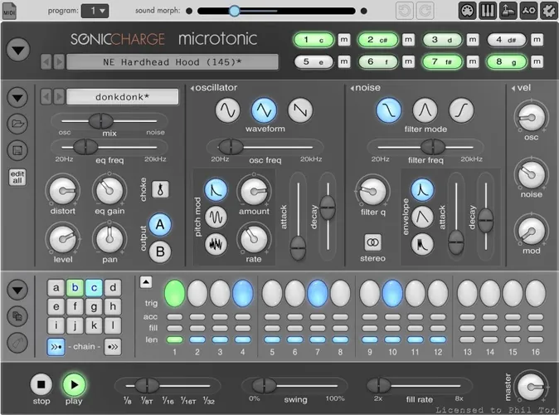
Task: Select drum channel 5 e
Action: click(314, 61)
